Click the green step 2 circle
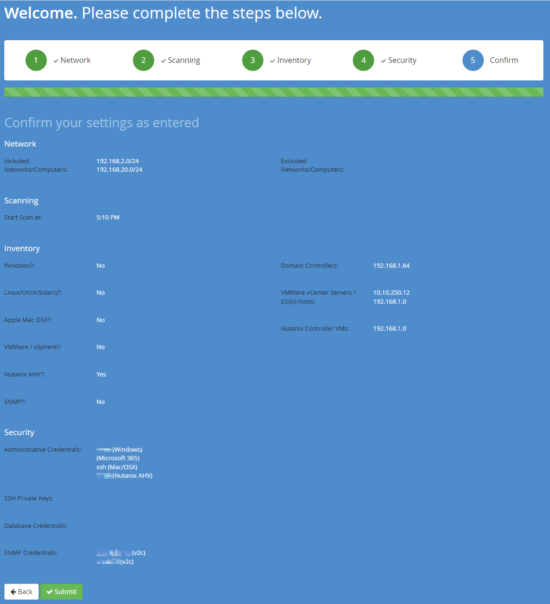Image resolution: width=550 pixels, height=604 pixels. click(143, 60)
